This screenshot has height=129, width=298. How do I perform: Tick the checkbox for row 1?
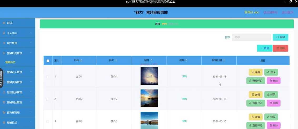[48, 77]
